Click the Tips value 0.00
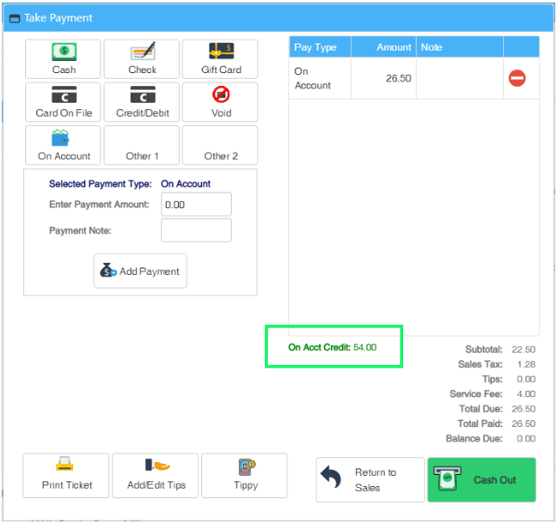Viewport: 557px width, 524px height. pyautogui.click(x=526, y=380)
